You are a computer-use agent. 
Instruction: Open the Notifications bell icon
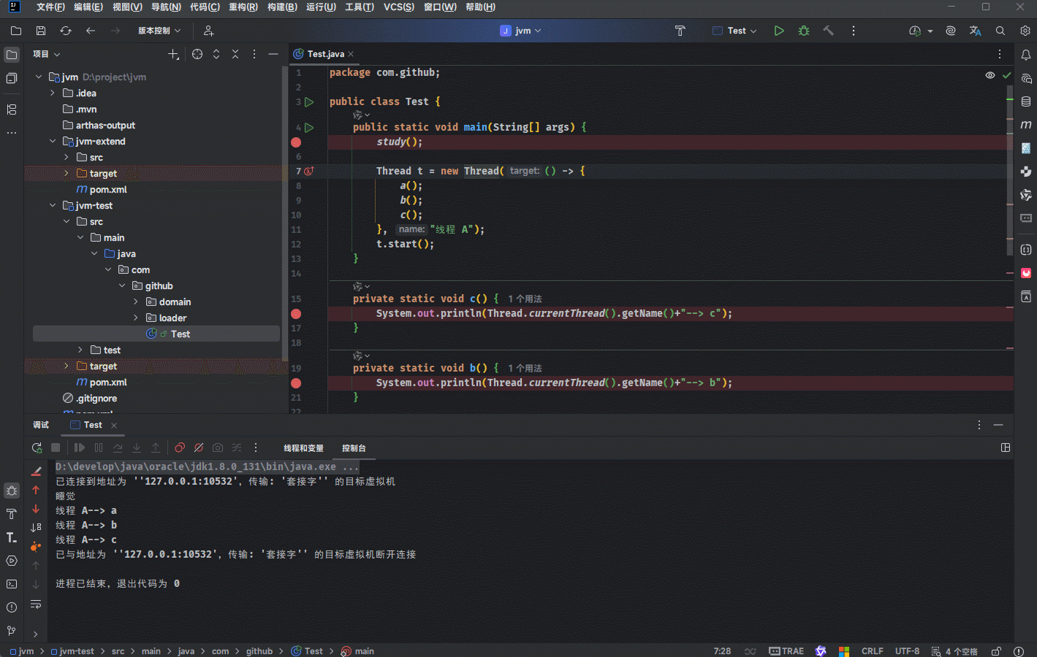click(x=1026, y=55)
